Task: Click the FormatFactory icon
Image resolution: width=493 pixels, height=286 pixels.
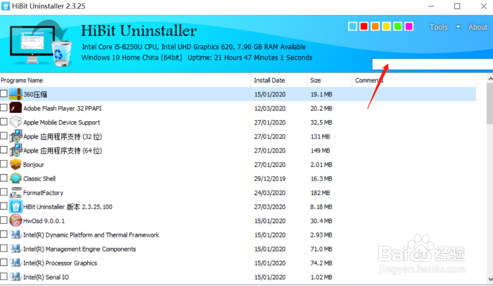Action: pos(15,192)
